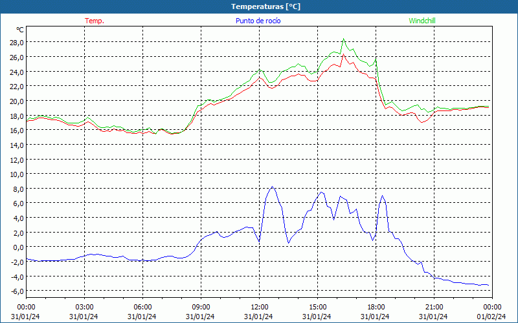Click the 31/01/24 date under 12:00

[258, 317]
